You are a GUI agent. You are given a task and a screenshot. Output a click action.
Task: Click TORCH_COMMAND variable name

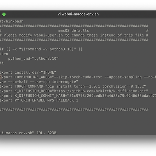30,86
